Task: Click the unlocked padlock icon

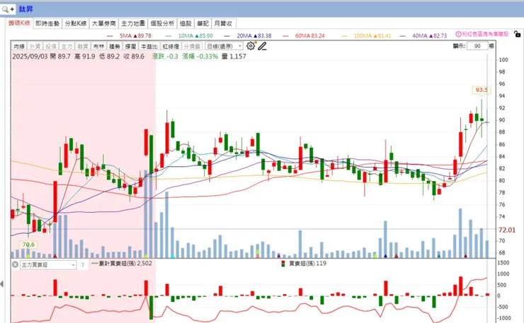Action: 517,34
